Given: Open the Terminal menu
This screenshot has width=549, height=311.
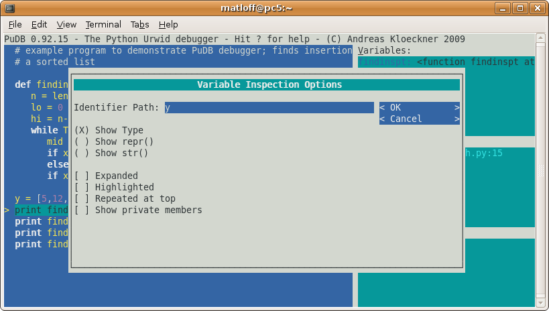Looking at the screenshot, I should coord(103,24).
